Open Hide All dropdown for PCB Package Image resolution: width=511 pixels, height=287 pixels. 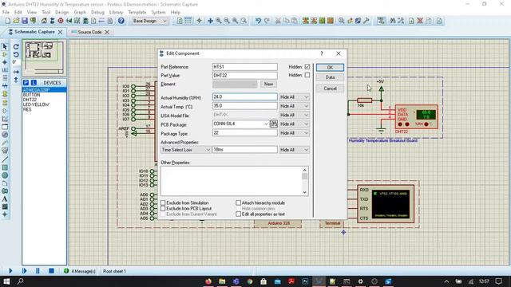tap(294, 124)
